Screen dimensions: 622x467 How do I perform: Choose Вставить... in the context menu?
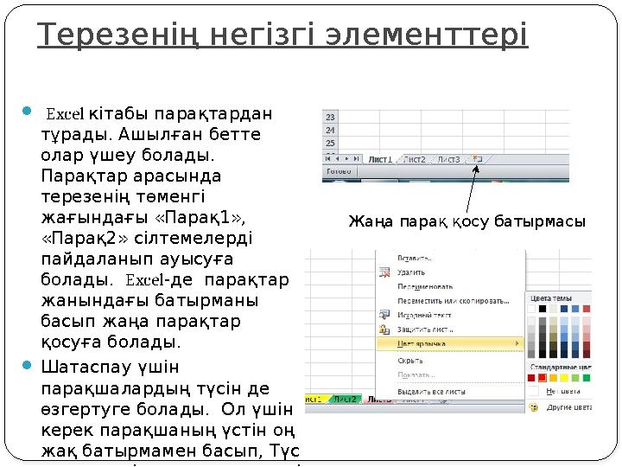[x=414, y=258]
